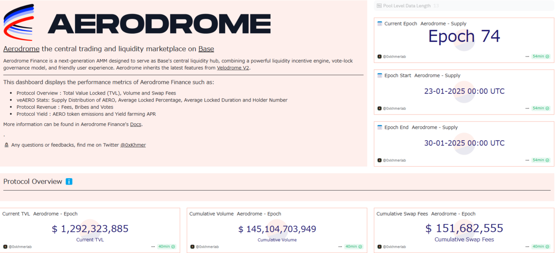The width and height of the screenshot is (556, 253).
Task: Click @0xkhmerlab author name on Current TVL card
Action: 20,247
